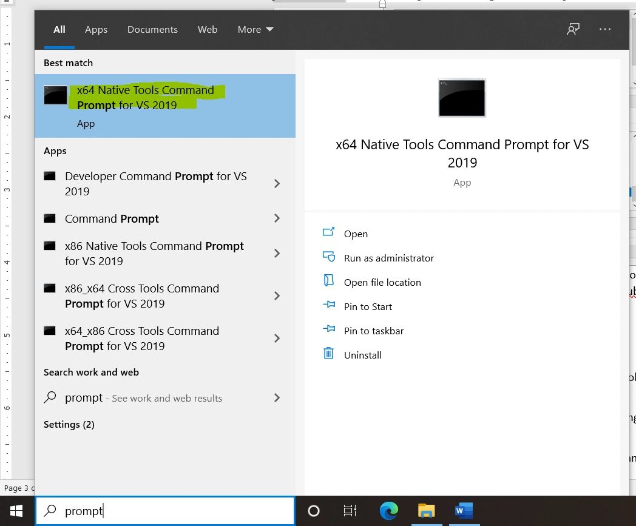Click inside the search input box
The height and width of the screenshot is (526, 636).
point(164,511)
